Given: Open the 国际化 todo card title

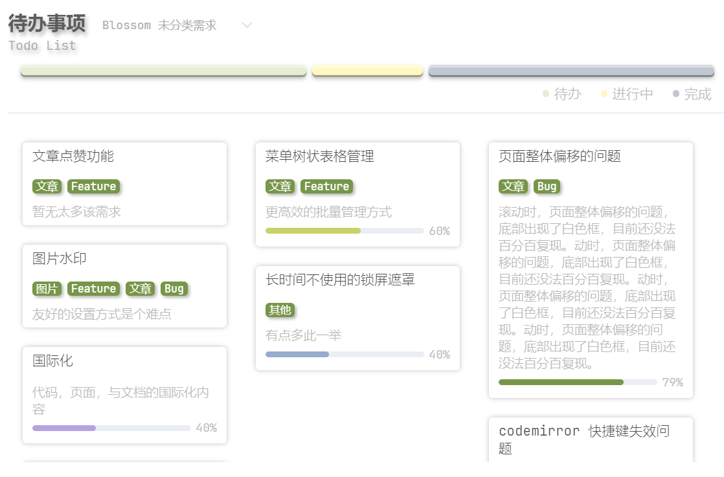Looking at the screenshot, I should [x=52, y=361].
